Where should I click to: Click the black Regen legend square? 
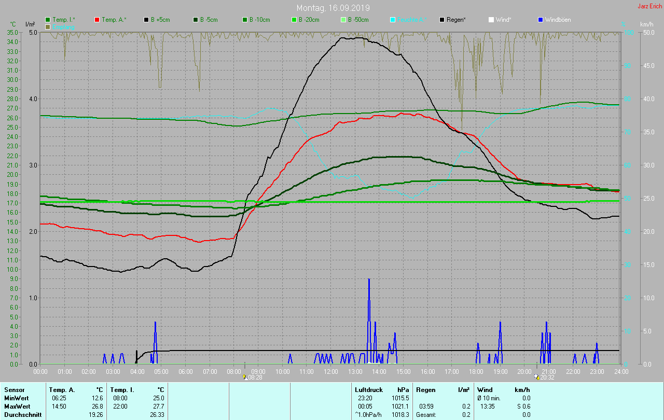pos(442,20)
